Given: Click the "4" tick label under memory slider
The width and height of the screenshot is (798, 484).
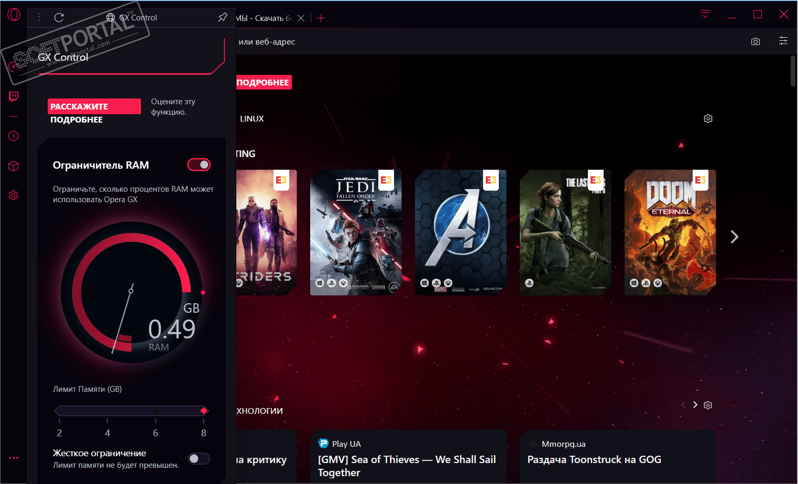Looking at the screenshot, I should click(107, 433).
